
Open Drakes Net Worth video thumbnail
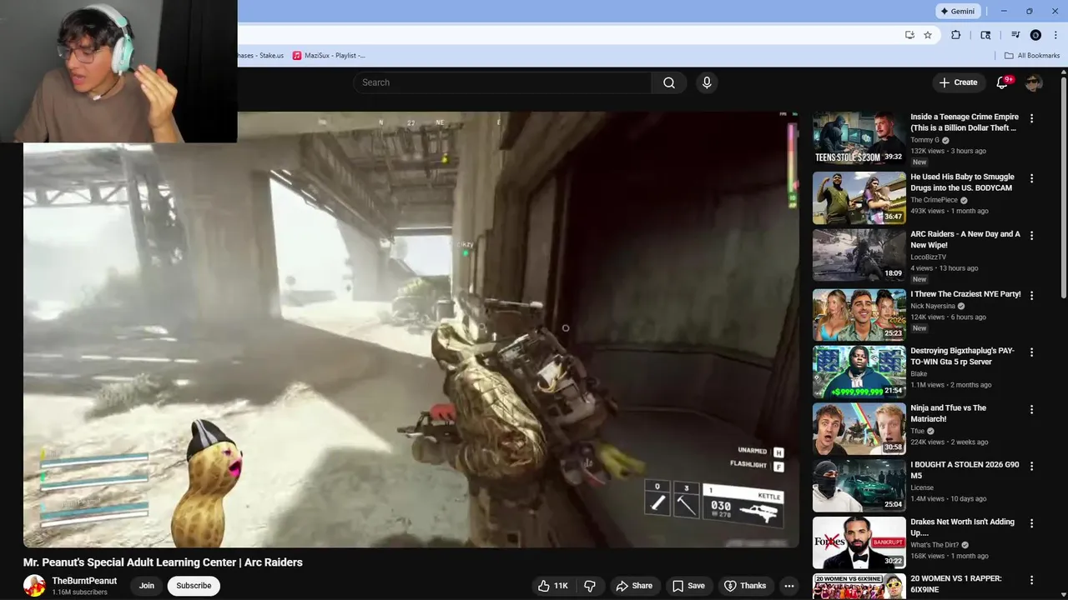[859, 542]
